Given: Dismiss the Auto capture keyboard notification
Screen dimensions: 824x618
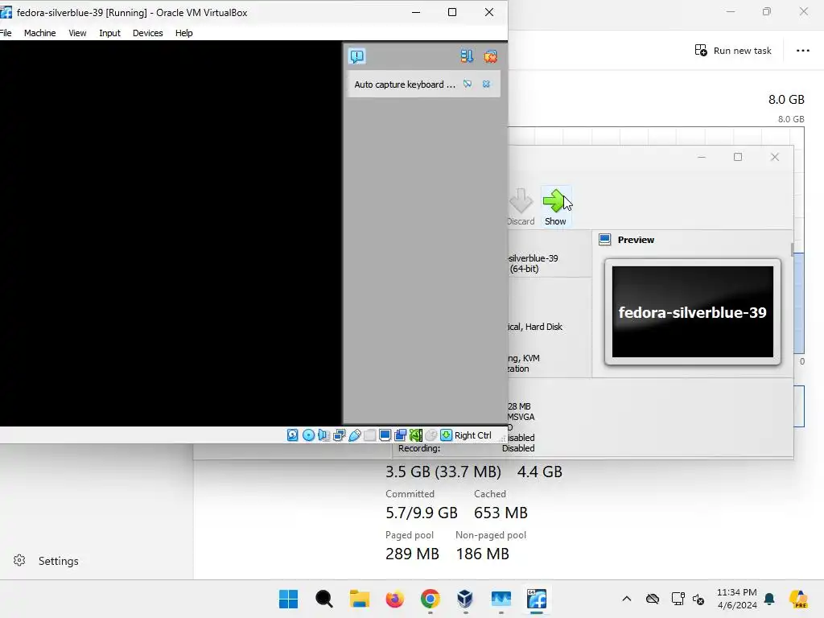Looking at the screenshot, I should pyautogui.click(x=487, y=84).
